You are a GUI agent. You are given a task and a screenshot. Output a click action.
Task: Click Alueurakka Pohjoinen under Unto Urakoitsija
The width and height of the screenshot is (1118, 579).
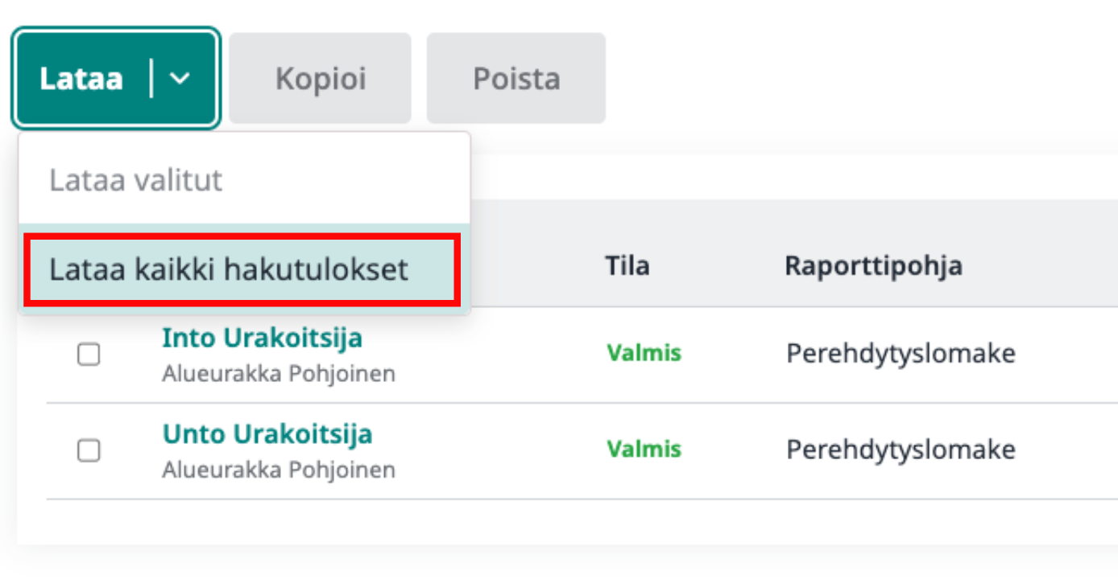[279, 470]
